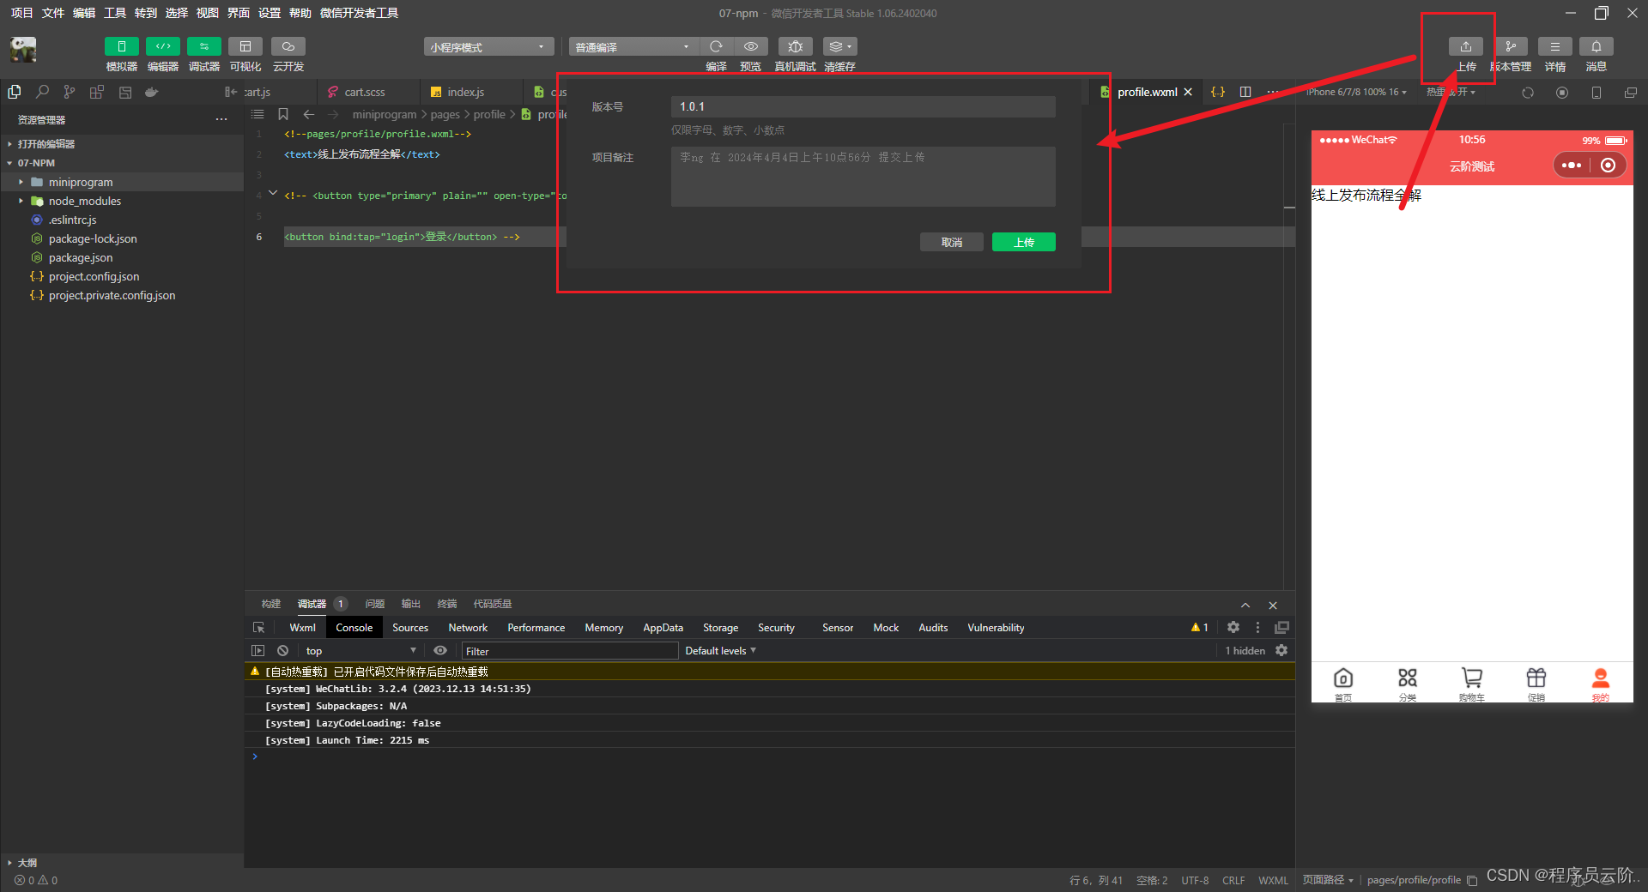This screenshot has height=892, width=1648.
Task: Click the docker whale icon in activity bar
Action: [x=152, y=92]
